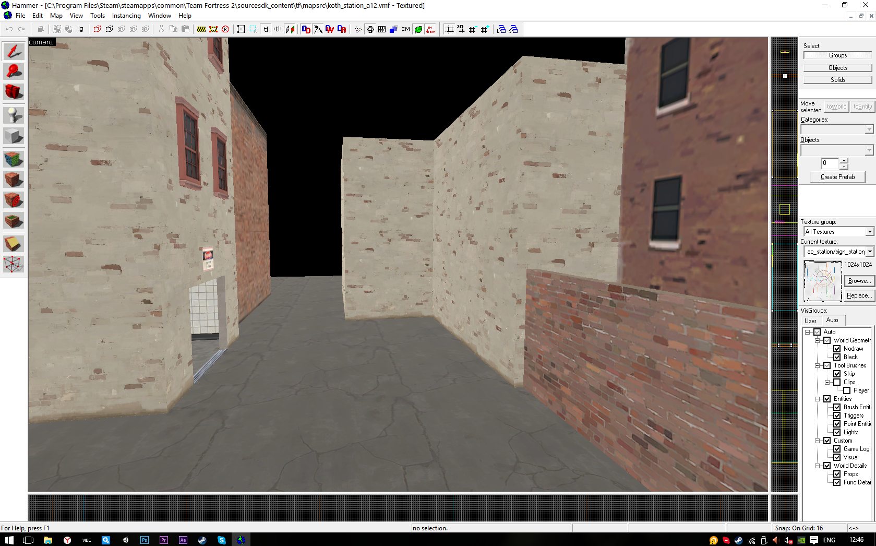Click the 'ig' ignore groups toggle

tap(81, 29)
